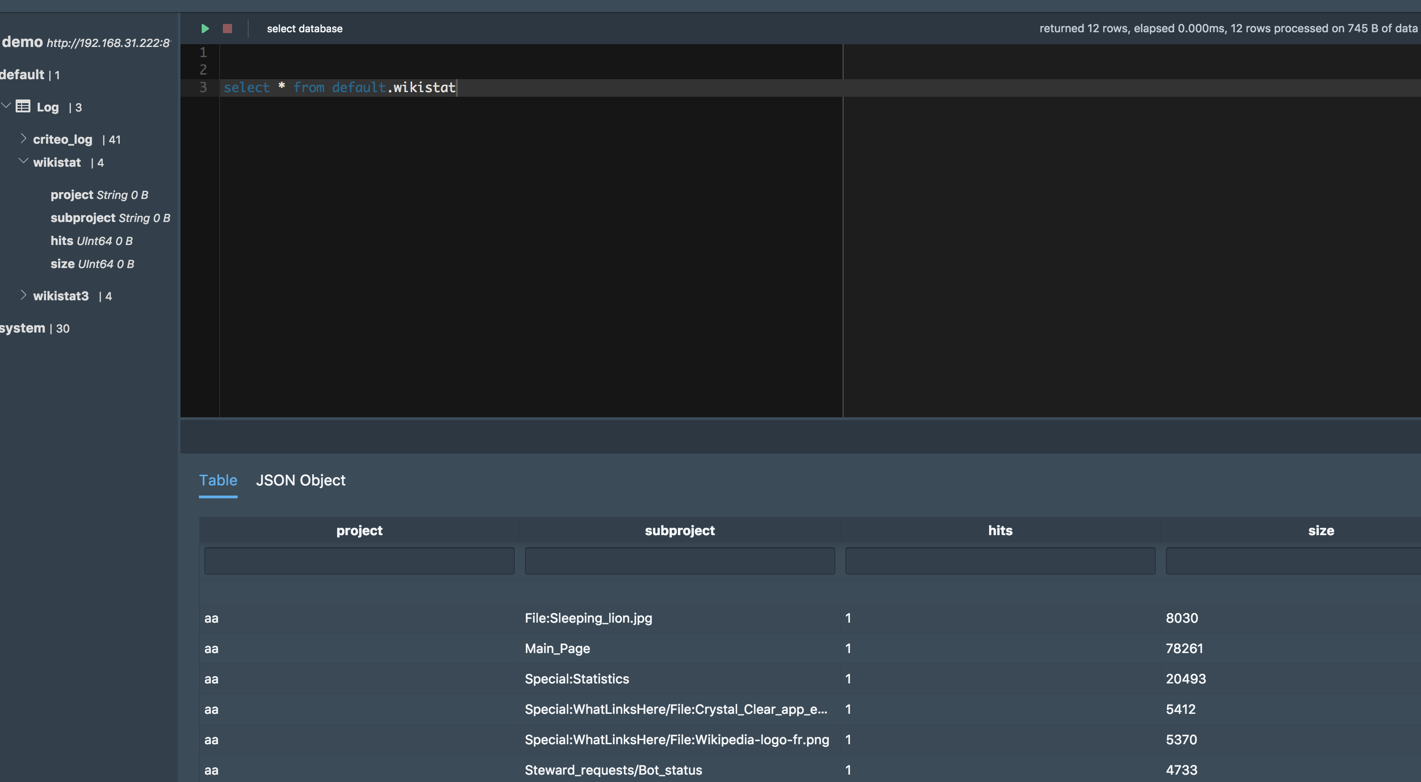Screen dimensions: 1421x782
Task: Run the query with the green play icon
Action: point(204,28)
